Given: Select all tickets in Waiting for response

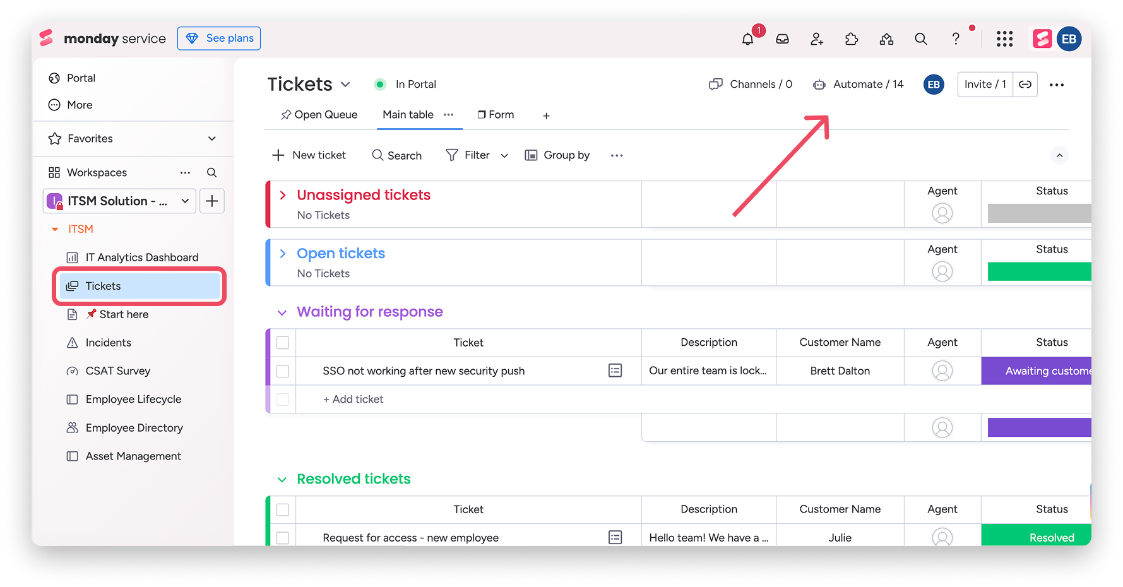Looking at the screenshot, I should [x=283, y=343].
